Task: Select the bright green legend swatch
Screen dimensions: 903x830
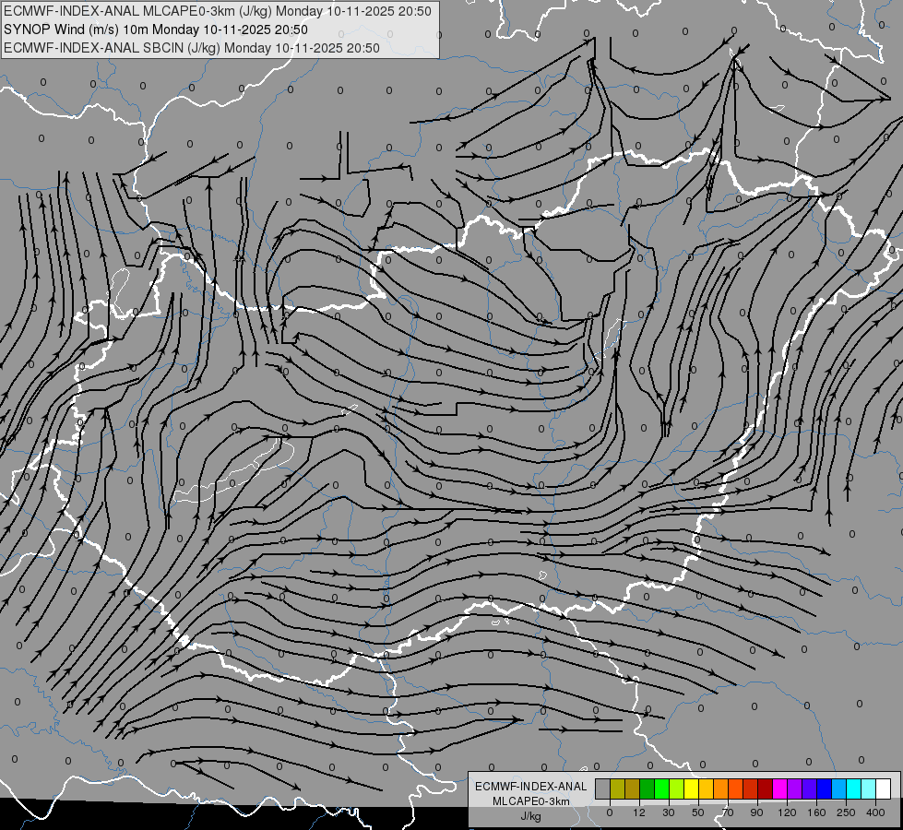Action: click(661, 788)
